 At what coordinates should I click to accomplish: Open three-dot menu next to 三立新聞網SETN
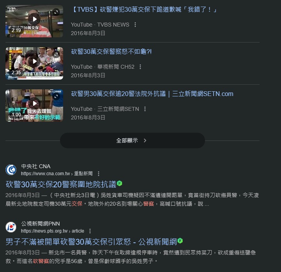pyautogui.click(x=145, y=109)
